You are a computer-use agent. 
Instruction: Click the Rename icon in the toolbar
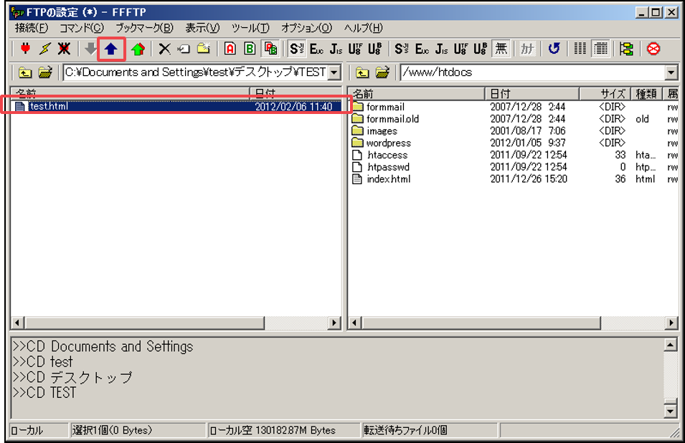coord(184,49)
